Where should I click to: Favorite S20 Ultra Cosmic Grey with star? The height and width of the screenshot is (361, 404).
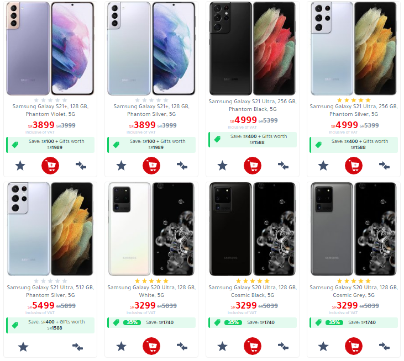(x=323, y=347)
